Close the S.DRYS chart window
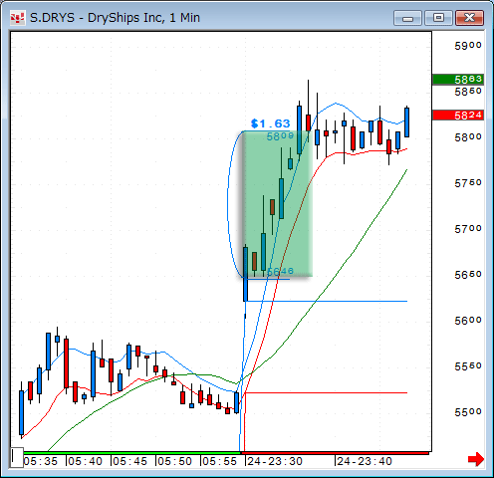Screen dimensions: 494x478 tap(469, 18)
